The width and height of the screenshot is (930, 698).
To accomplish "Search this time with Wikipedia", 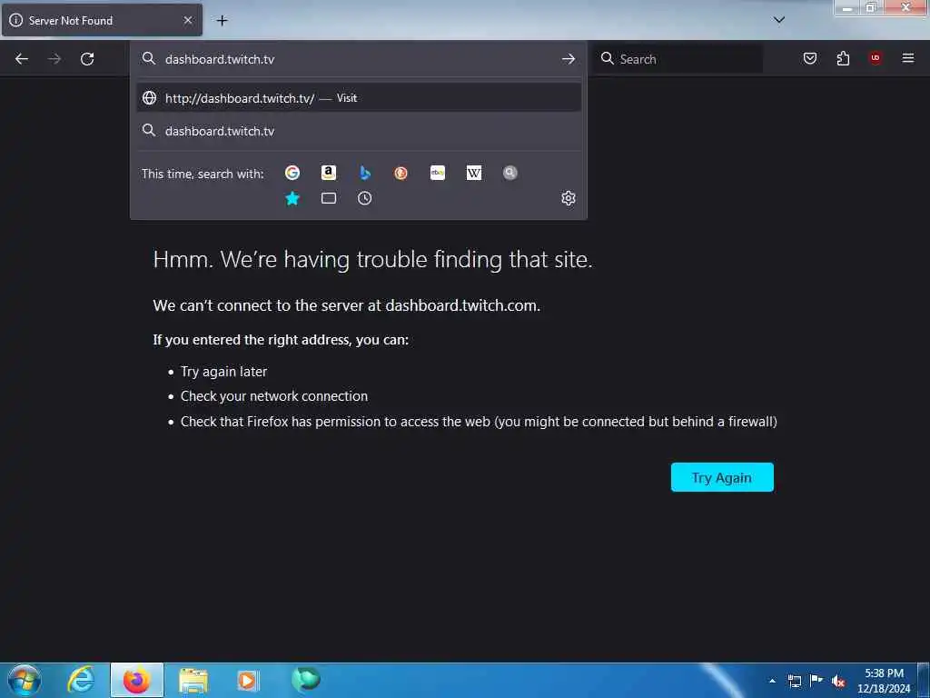I will coord(473,173).
